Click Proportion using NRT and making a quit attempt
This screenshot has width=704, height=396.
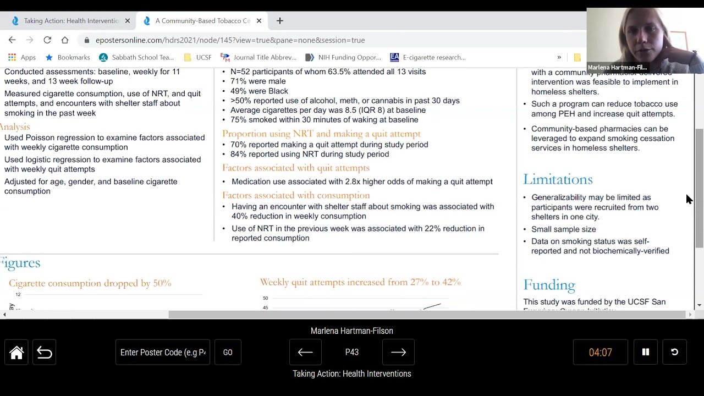321,134
